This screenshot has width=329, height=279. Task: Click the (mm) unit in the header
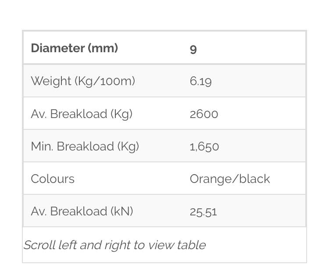coord(103,48)
